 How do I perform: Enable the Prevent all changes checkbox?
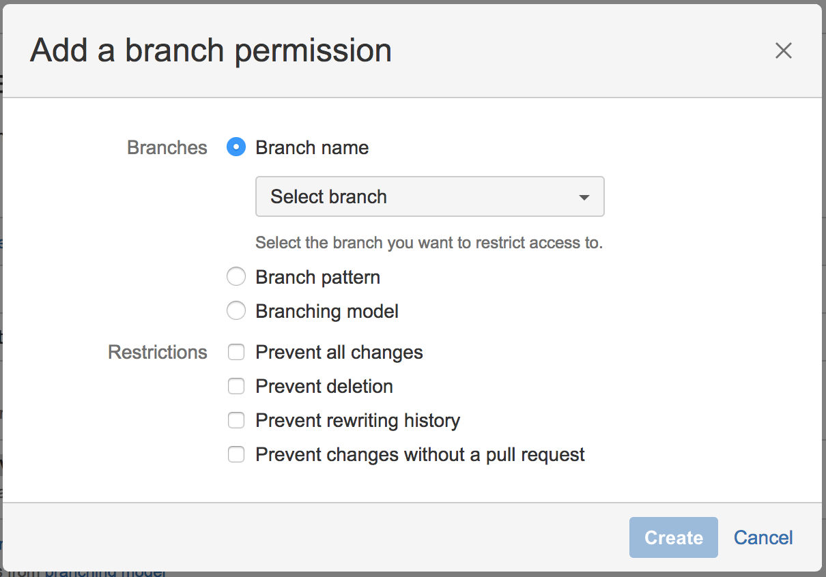236,352
